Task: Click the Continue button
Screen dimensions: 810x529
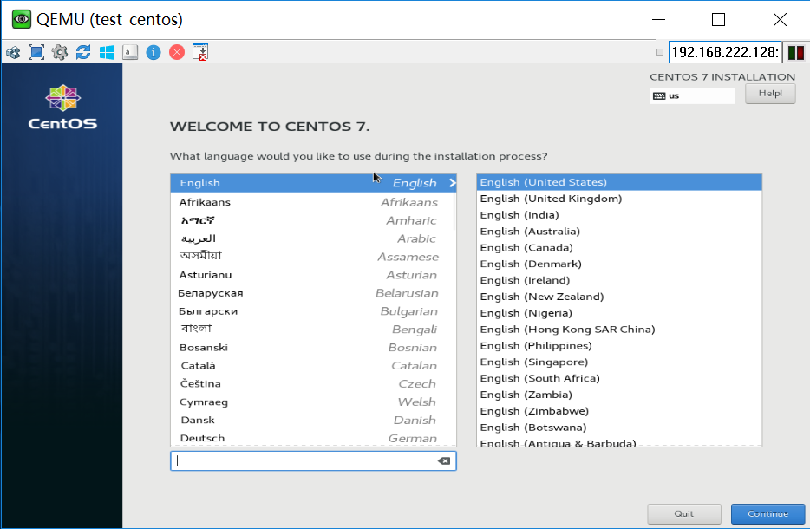Action: 768,513
